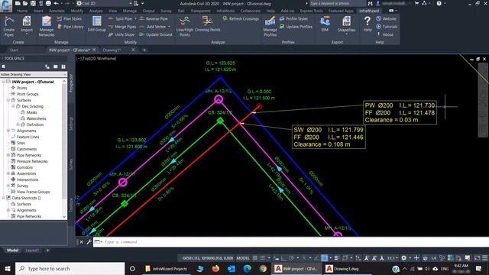Switch to the Layout1 tab
The width and height of the screenshot is (489, 275).
coord(32,251)
